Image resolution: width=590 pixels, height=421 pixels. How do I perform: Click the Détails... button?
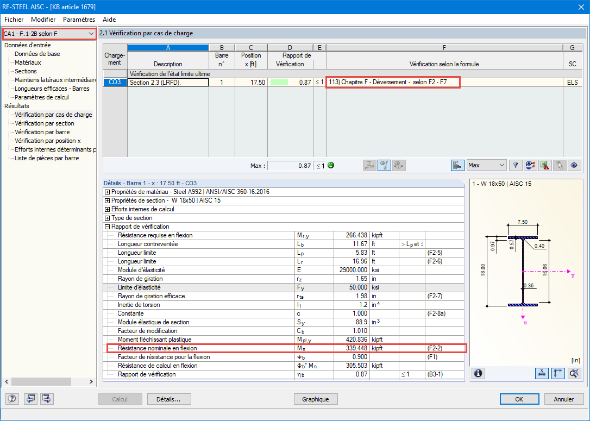(169, 399)
